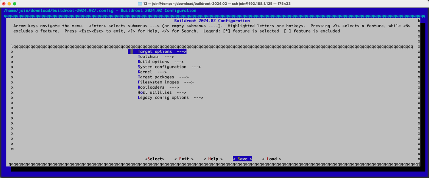Open the Build options submenu
The height and width of the screenshot is (178, 429).
pos(160,62)
